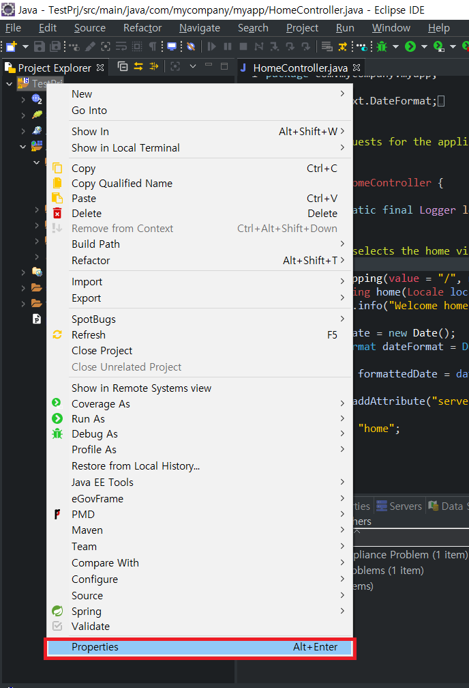The height and width of the screenshot is (688, 469).
Task: Open the Run launch dropdown arrow
Action: (x=424, y=46)
